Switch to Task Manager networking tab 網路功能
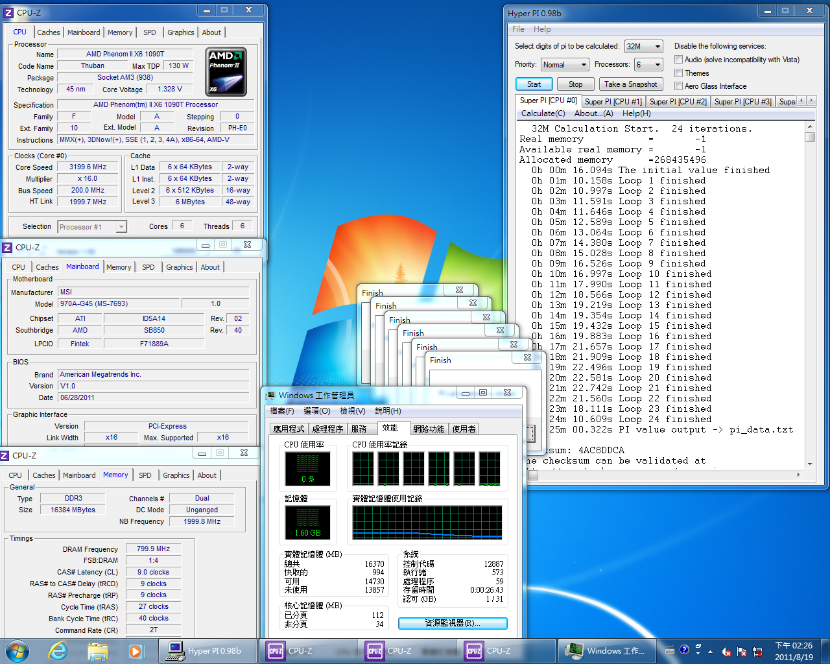 coord(429,429)
